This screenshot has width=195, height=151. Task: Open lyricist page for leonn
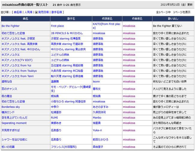(x=96, y=81)
